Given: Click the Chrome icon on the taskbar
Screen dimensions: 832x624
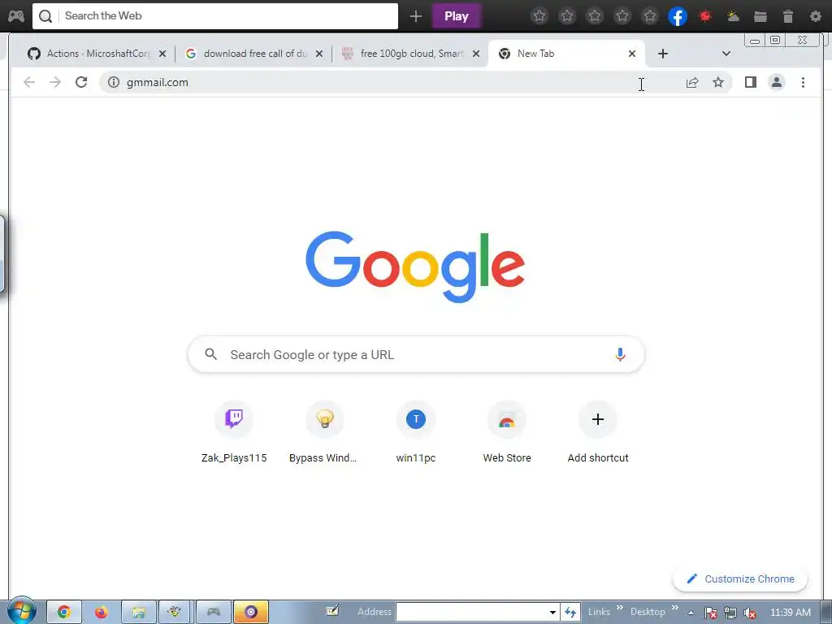Looking at the screenshot, I should click(x=64, y=613).
